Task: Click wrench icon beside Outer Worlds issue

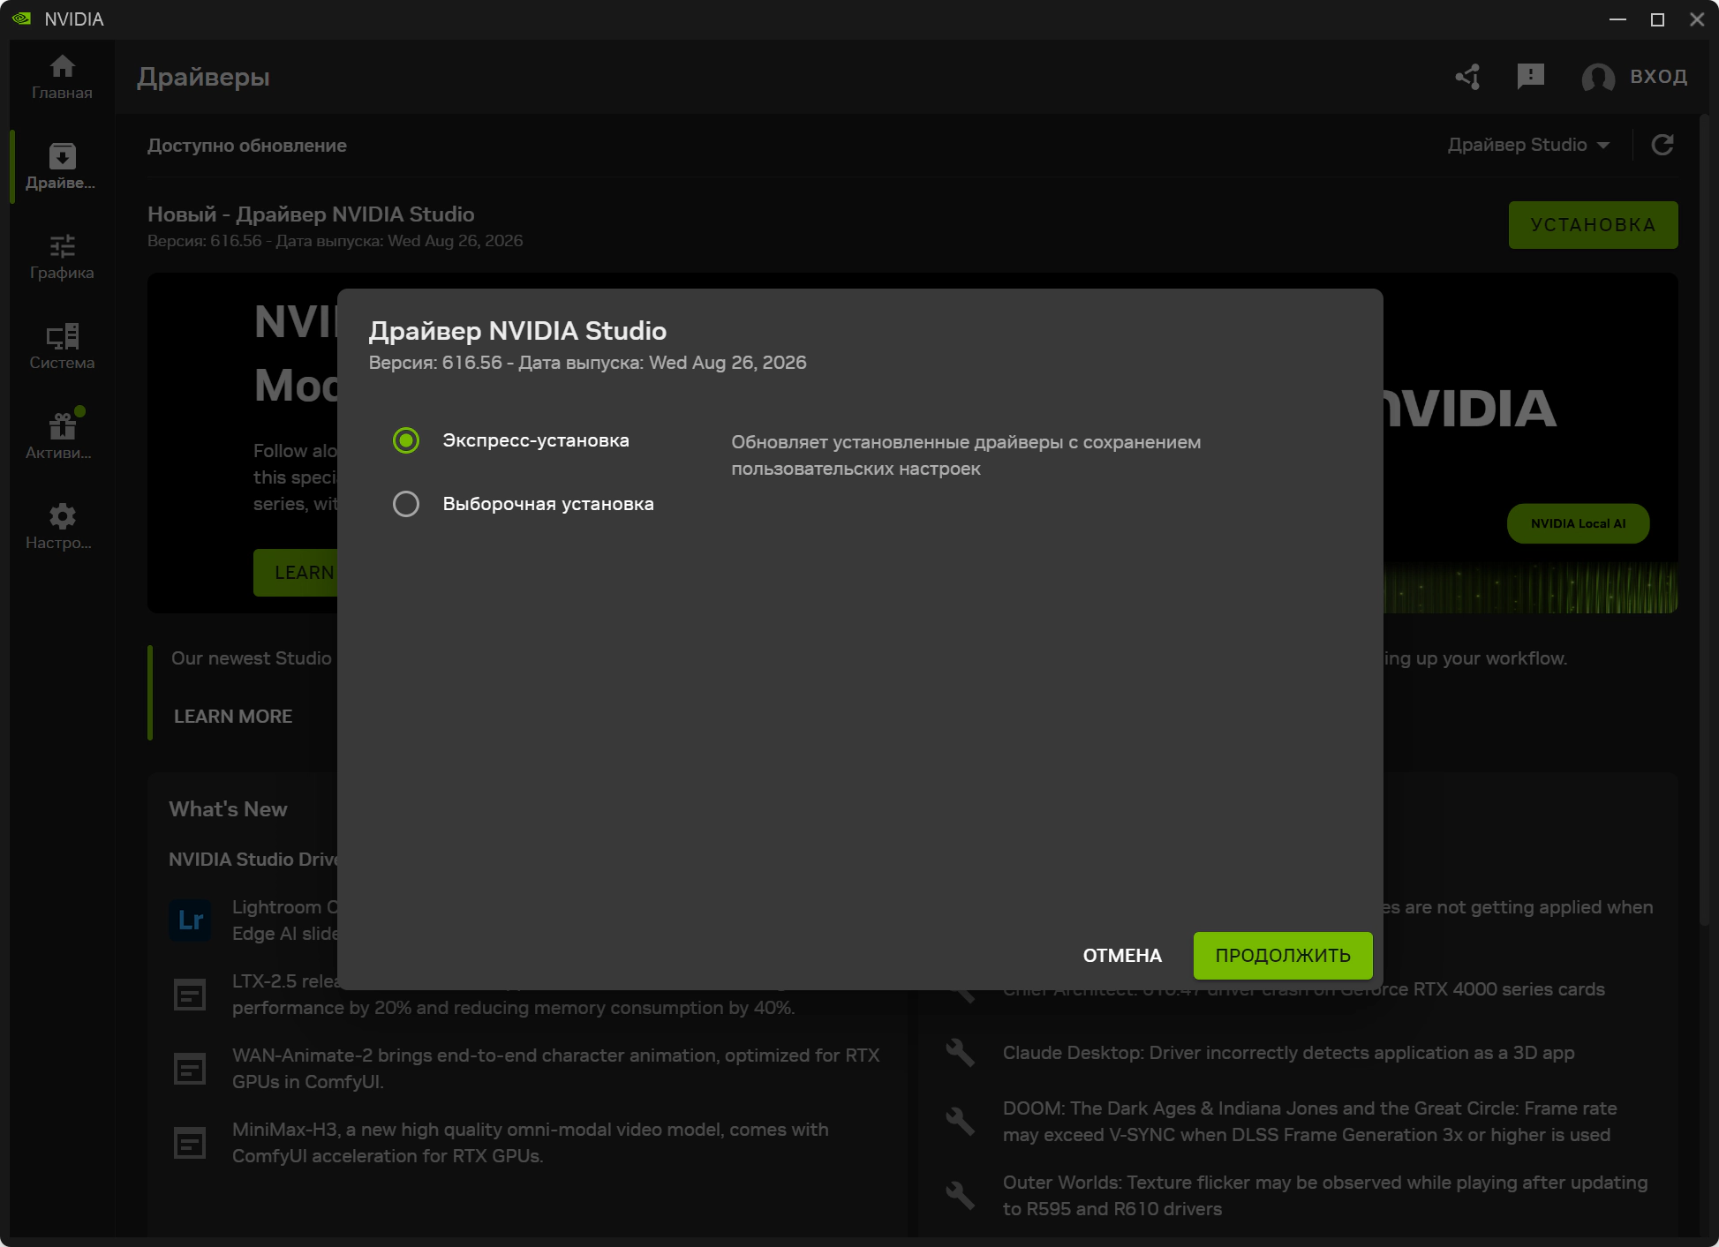Action: 960,1196
